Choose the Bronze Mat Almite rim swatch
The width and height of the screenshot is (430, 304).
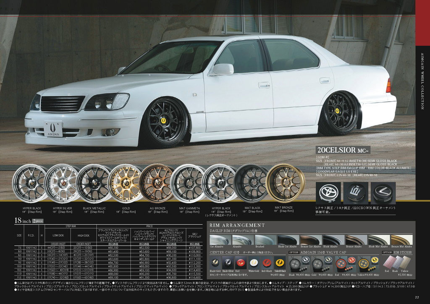[x=401, y=240]
